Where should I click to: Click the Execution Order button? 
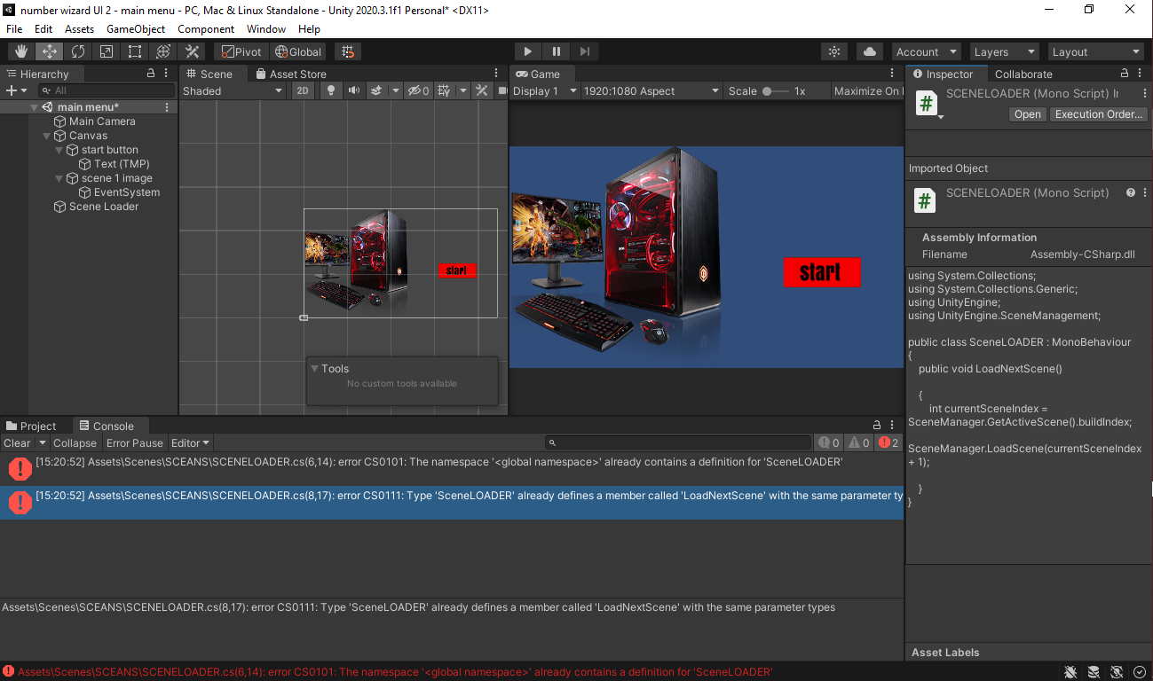[1098, 113]
